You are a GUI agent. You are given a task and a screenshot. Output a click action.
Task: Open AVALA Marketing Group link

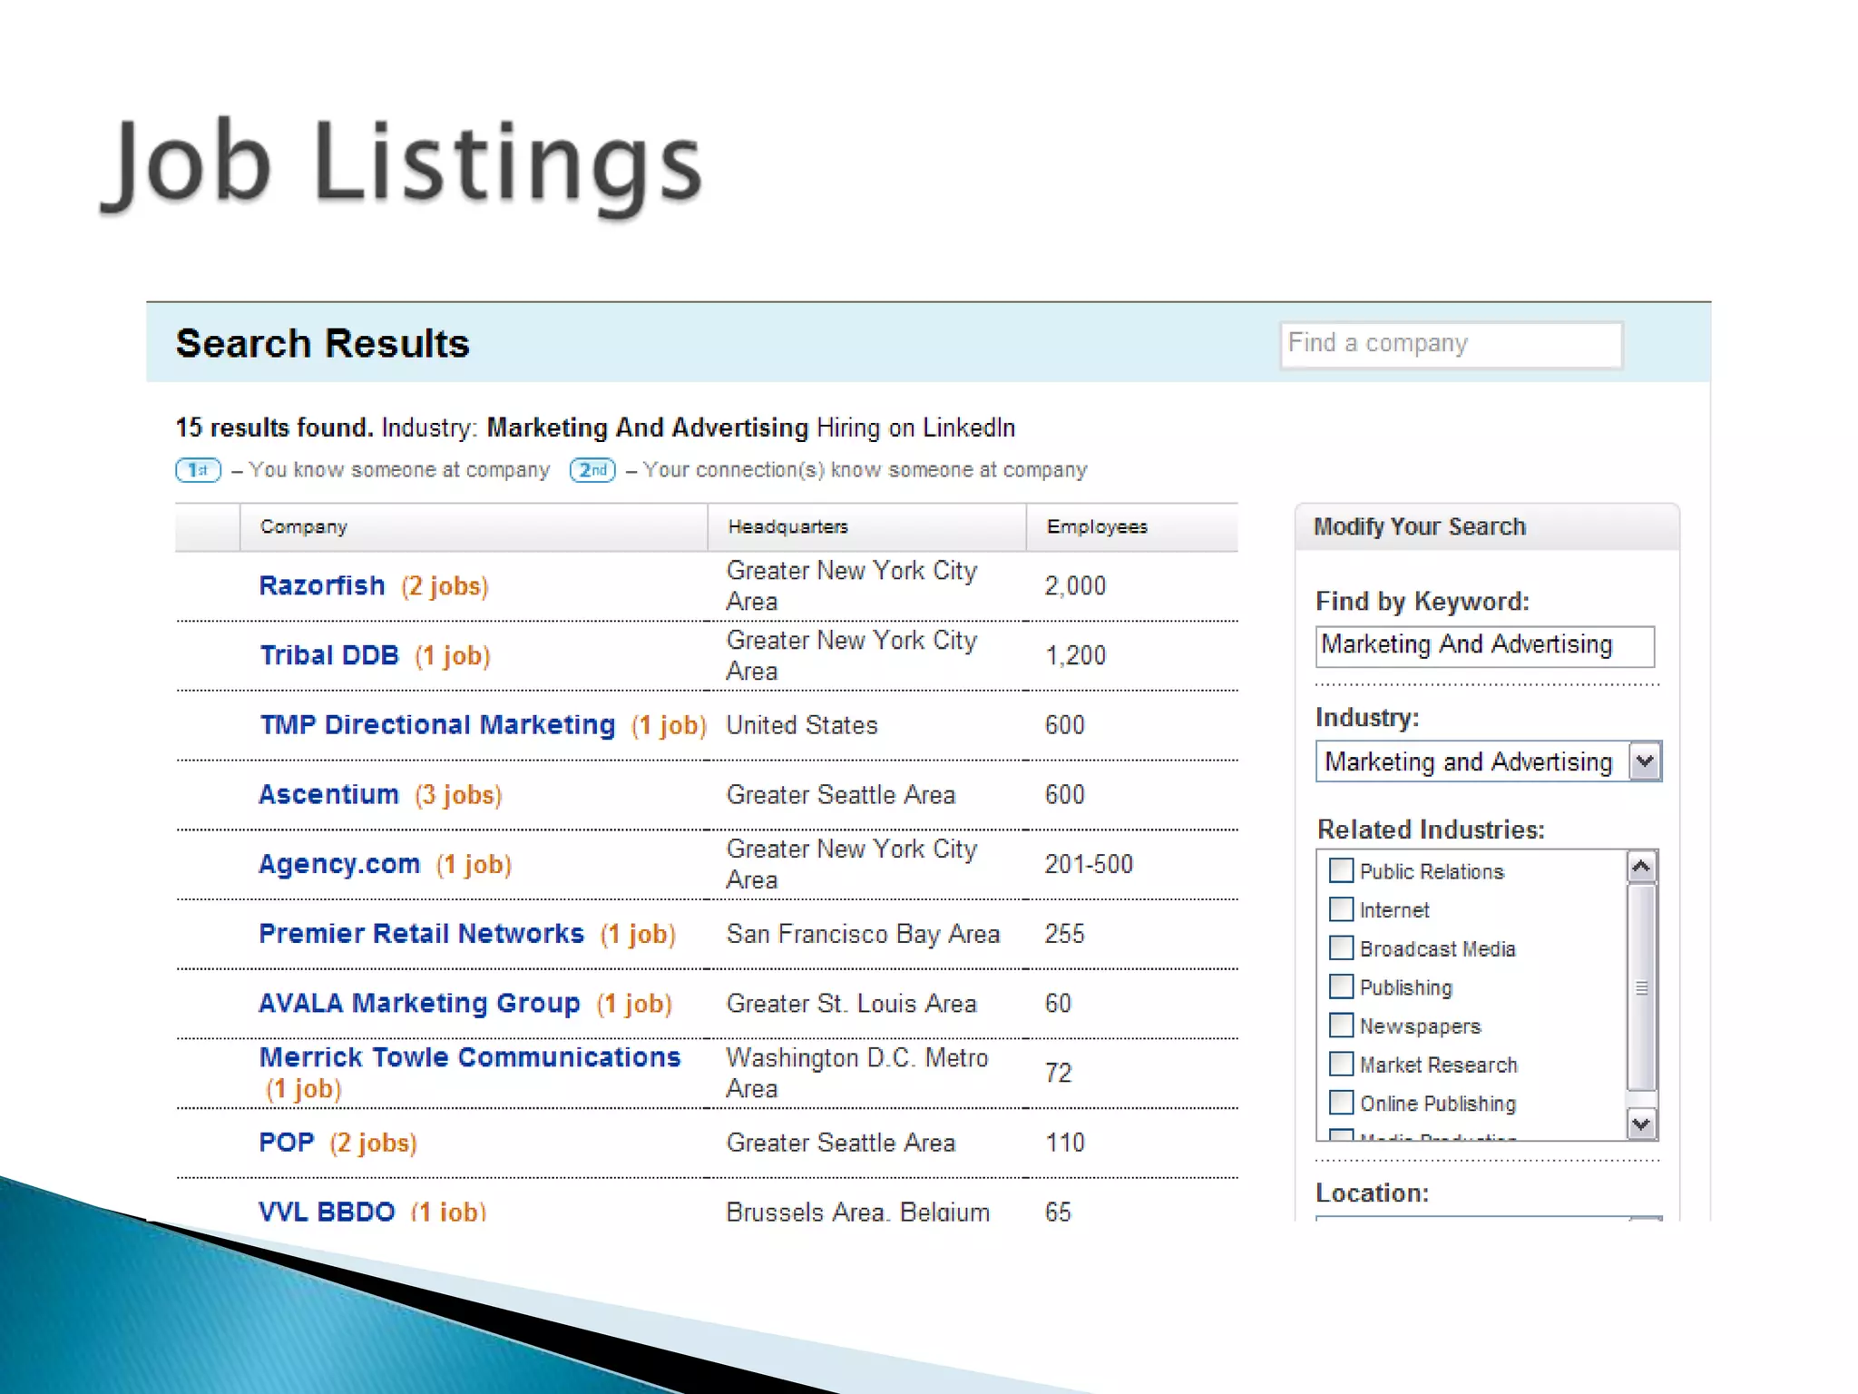coord(419,1003)
